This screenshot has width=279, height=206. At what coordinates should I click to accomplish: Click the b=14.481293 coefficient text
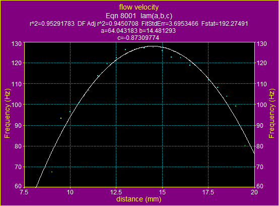(158, 31)
